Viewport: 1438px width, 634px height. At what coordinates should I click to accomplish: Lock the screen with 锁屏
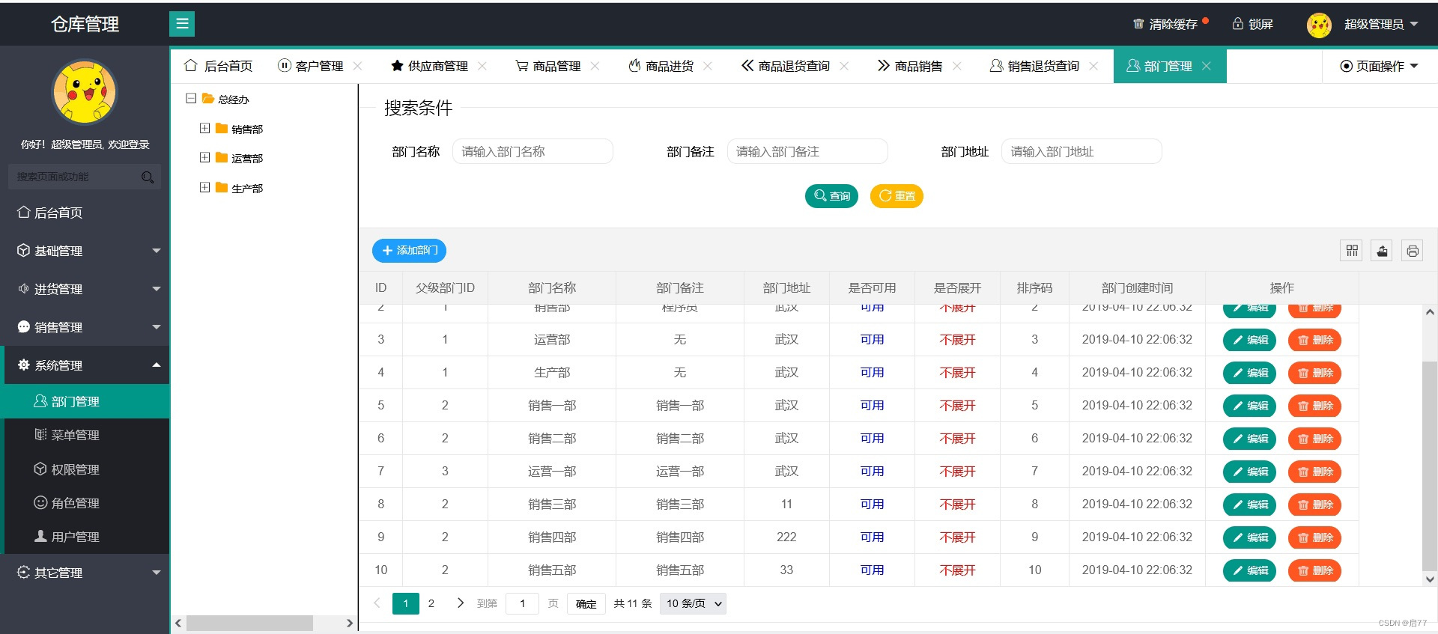tap(1253, 24)
